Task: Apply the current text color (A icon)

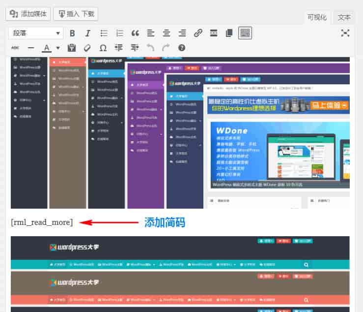Action: [x=47, y=48]
